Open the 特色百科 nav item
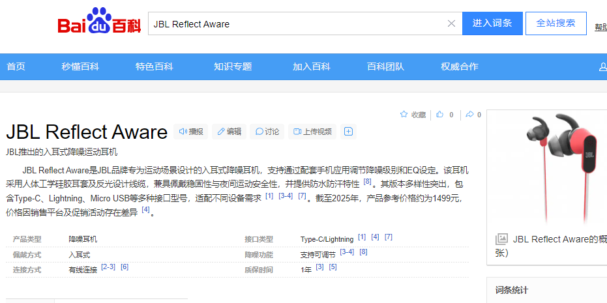 coord(155,66)
